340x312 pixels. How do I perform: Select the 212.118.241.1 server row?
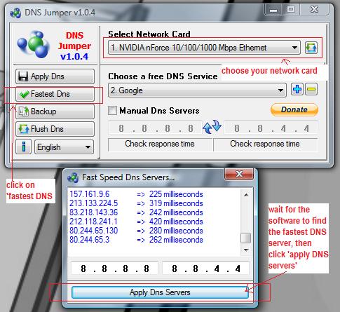tap(136, 222)
